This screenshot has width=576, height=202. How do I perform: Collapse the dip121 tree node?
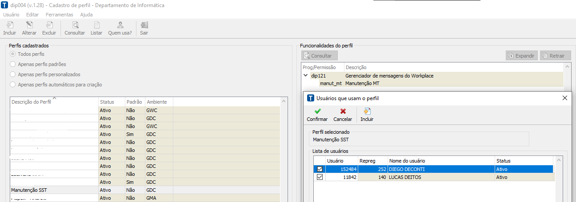tap(306, 76)
